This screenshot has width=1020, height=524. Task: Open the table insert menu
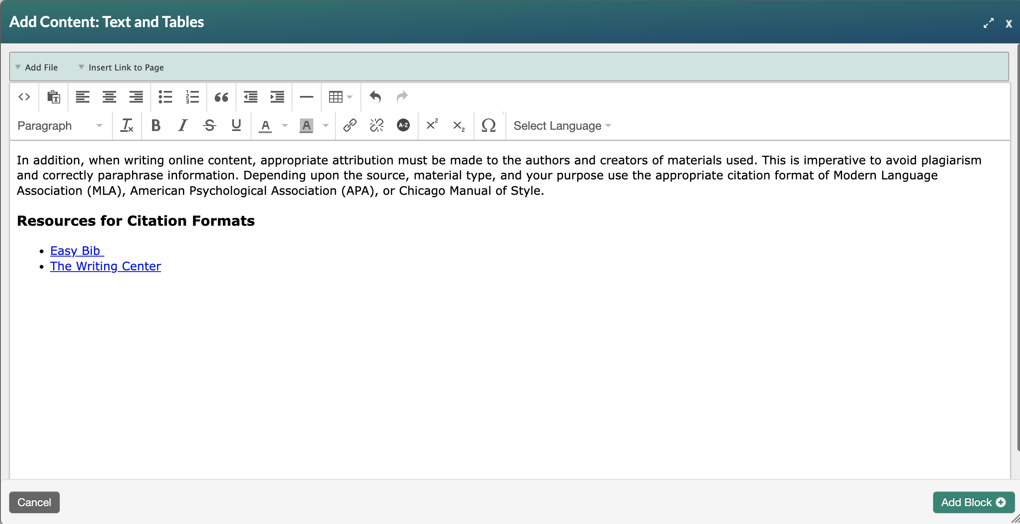[341, 97]
